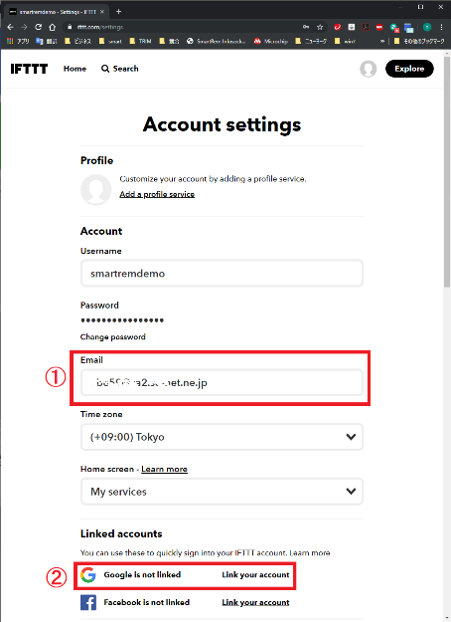
Task: Expand the Time zone Tokyo dropdown
Action: (x=222, y=437)
